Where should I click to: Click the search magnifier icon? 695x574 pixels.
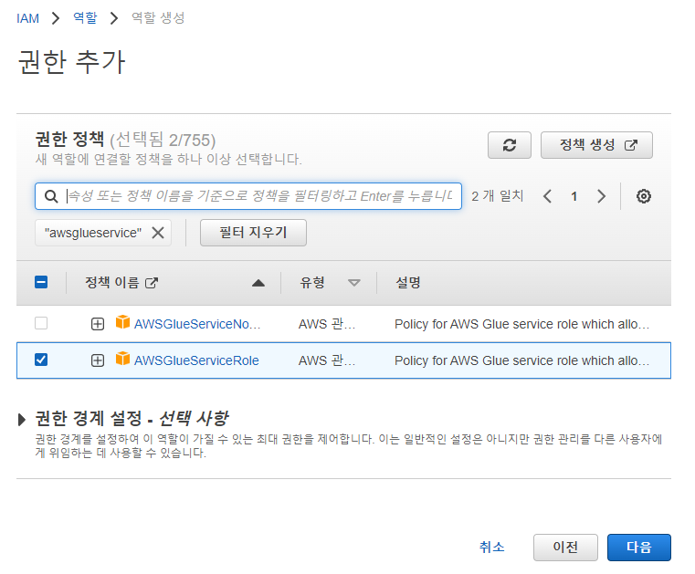click(x=51, y=196)
